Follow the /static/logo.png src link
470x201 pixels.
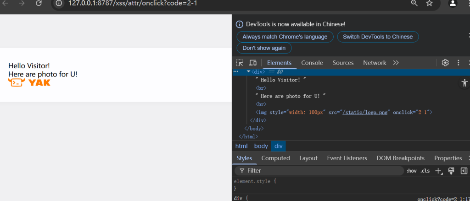[365, 112]
